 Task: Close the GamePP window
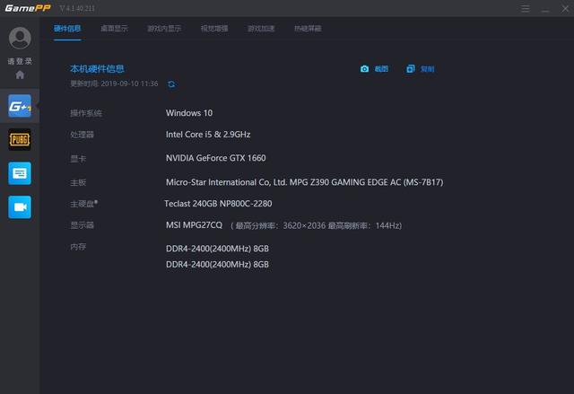coord(565,8)
